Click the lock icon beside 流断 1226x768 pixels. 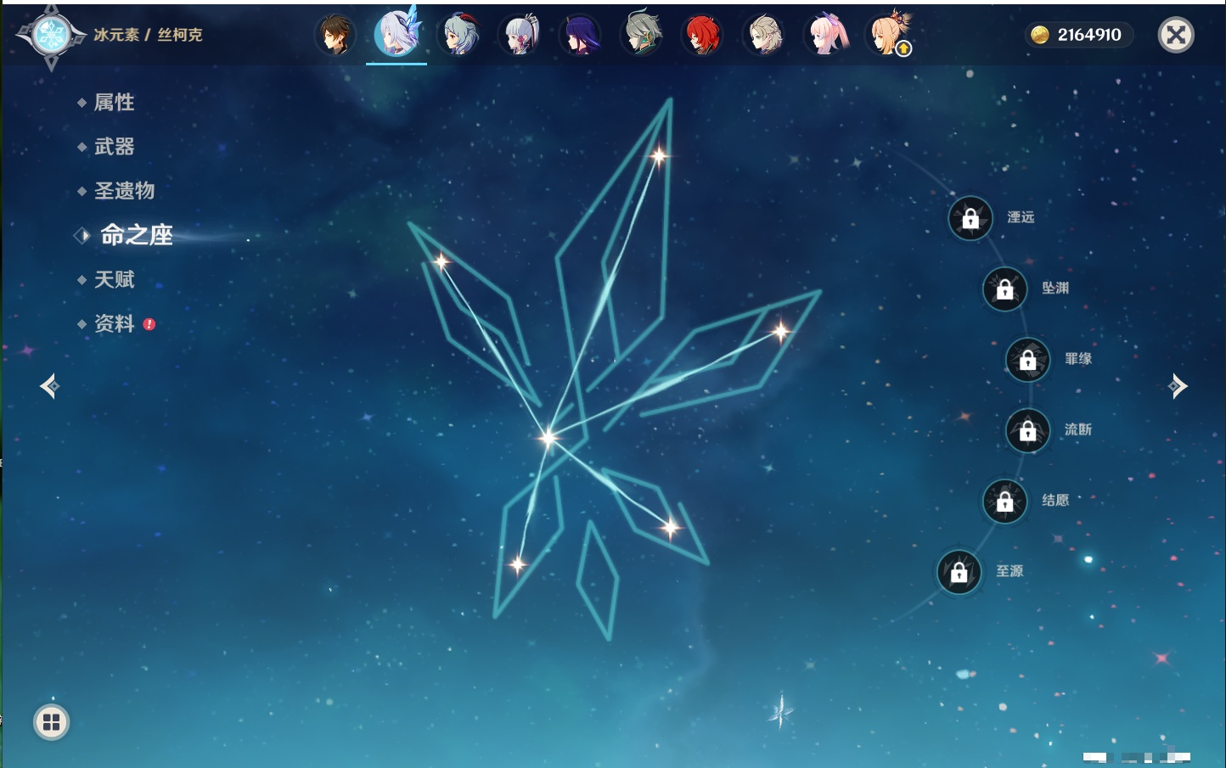point(1028,430)
